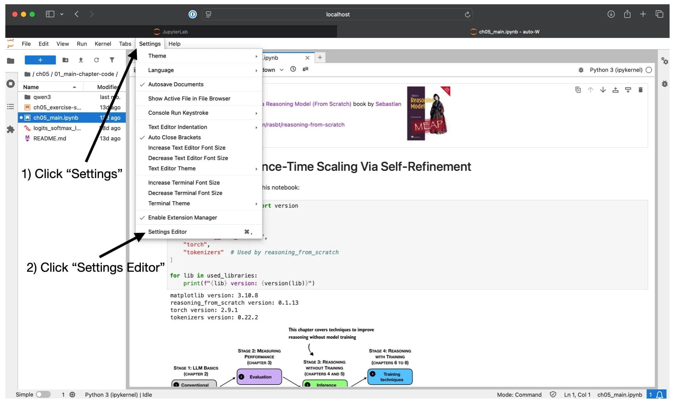The height and width of the screenshot is (406, 676).
Task: Click the Sebastian author link
Action: tap(388, 104)
